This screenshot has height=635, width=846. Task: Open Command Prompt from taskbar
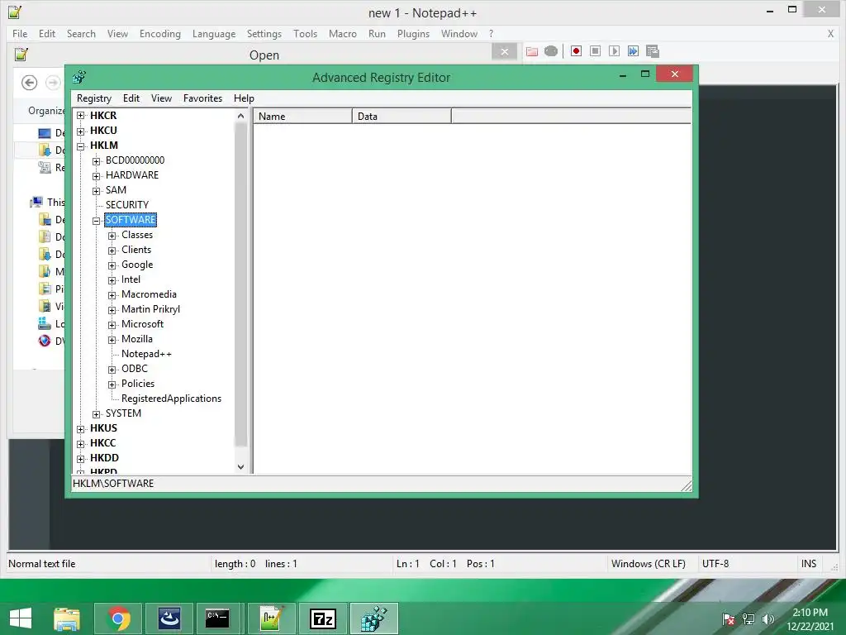217,618
